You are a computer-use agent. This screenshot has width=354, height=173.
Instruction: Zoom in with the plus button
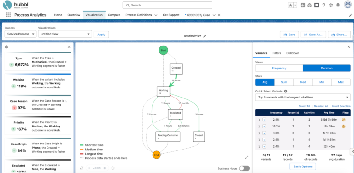(x=105, y=168)
